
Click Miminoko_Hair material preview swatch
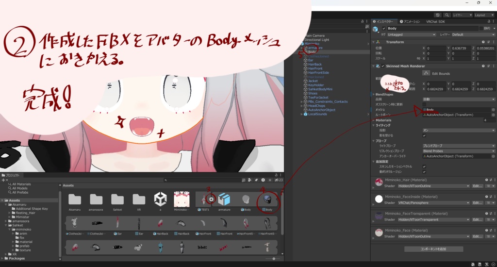click(x=379, y=182)
